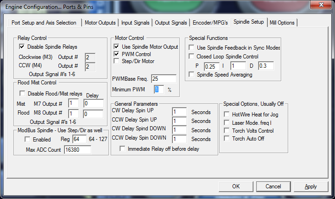Screen dimensions: 335x199
Task: Check Immediate Relay off before delay
Action: [x=123, y=148]
